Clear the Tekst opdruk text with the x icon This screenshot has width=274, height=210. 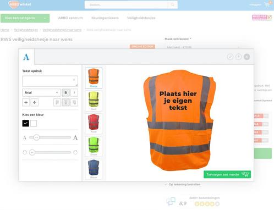pyautogui.click(x=74, y=80)
